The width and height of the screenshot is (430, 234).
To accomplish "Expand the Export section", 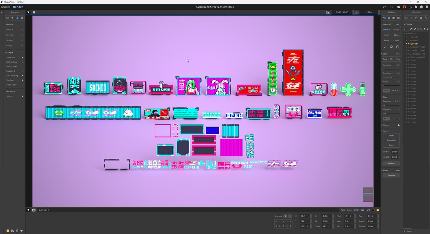I will [408, 231].
